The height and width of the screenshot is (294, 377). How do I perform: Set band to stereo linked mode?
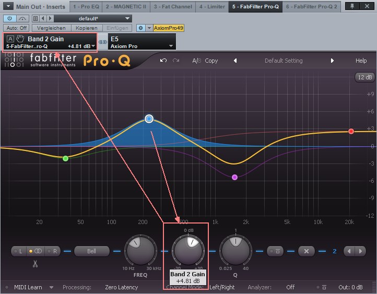(36, 251)
